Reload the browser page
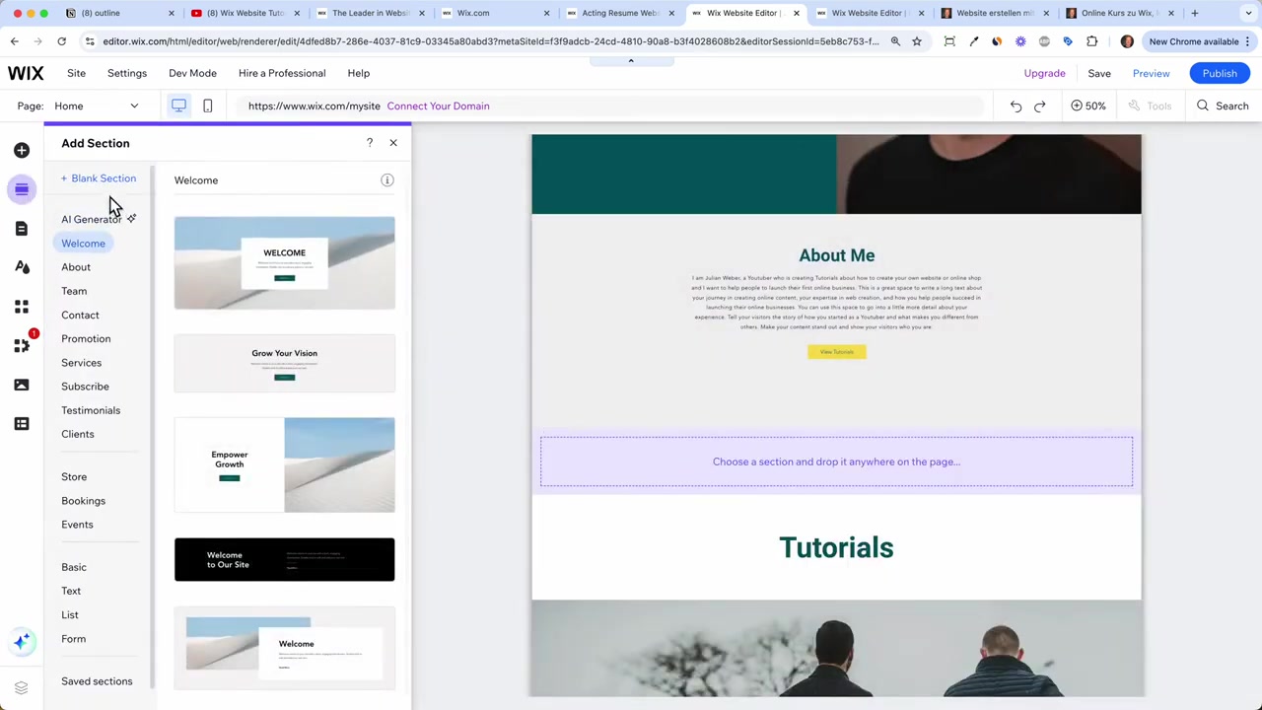The image size is (1262, 710). point(61,41)
